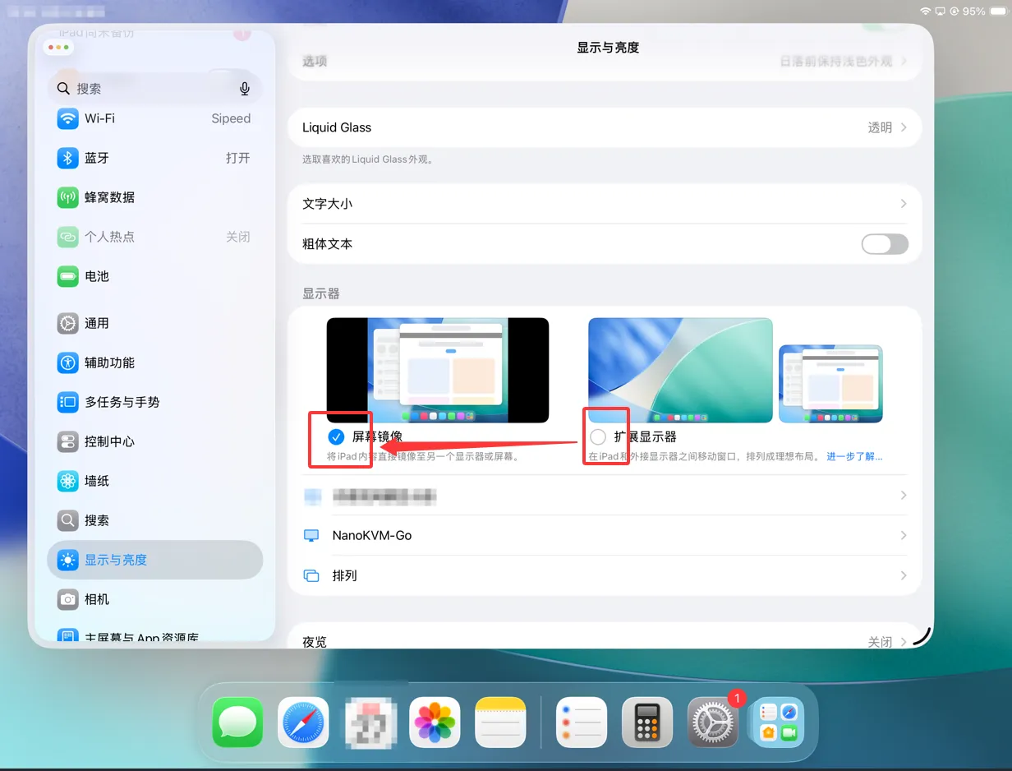Click the Bluetooth status text '打开'
Image resolution: width=1012 pixels, height=771 pixels.
(x=238, y=158)
